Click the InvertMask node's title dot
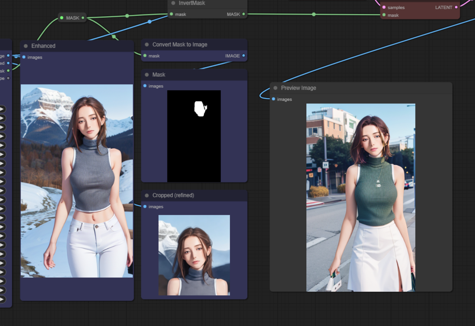Viewport: 475px width, 326px height. [173, 3]
